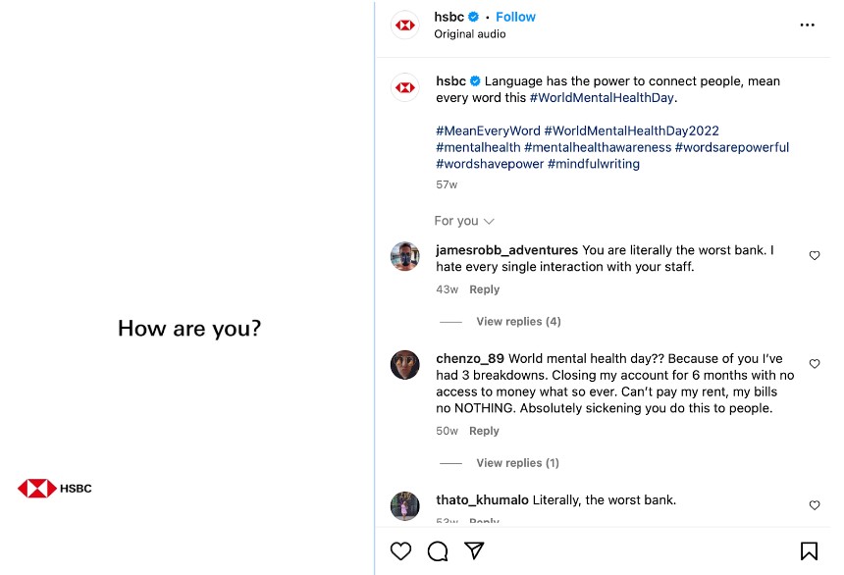Click jamesrobb_adventures' profile thumbnail

[404, 257]
